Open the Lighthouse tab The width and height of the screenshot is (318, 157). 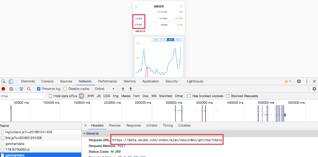(x=195, y=81)
